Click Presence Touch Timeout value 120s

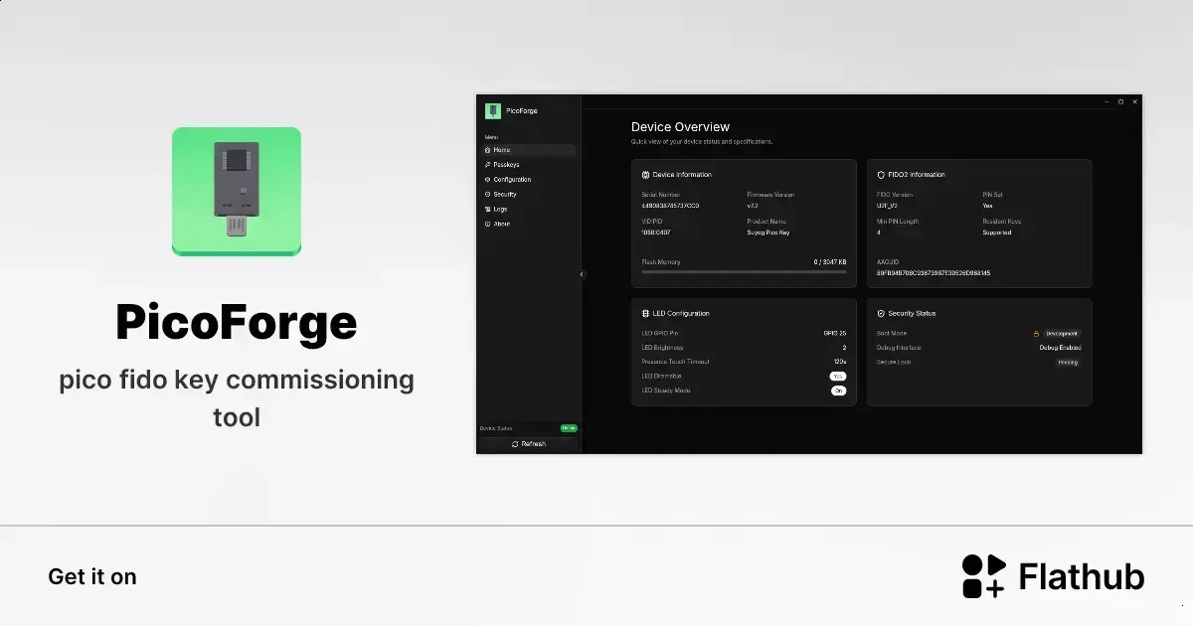pos(839,362)
